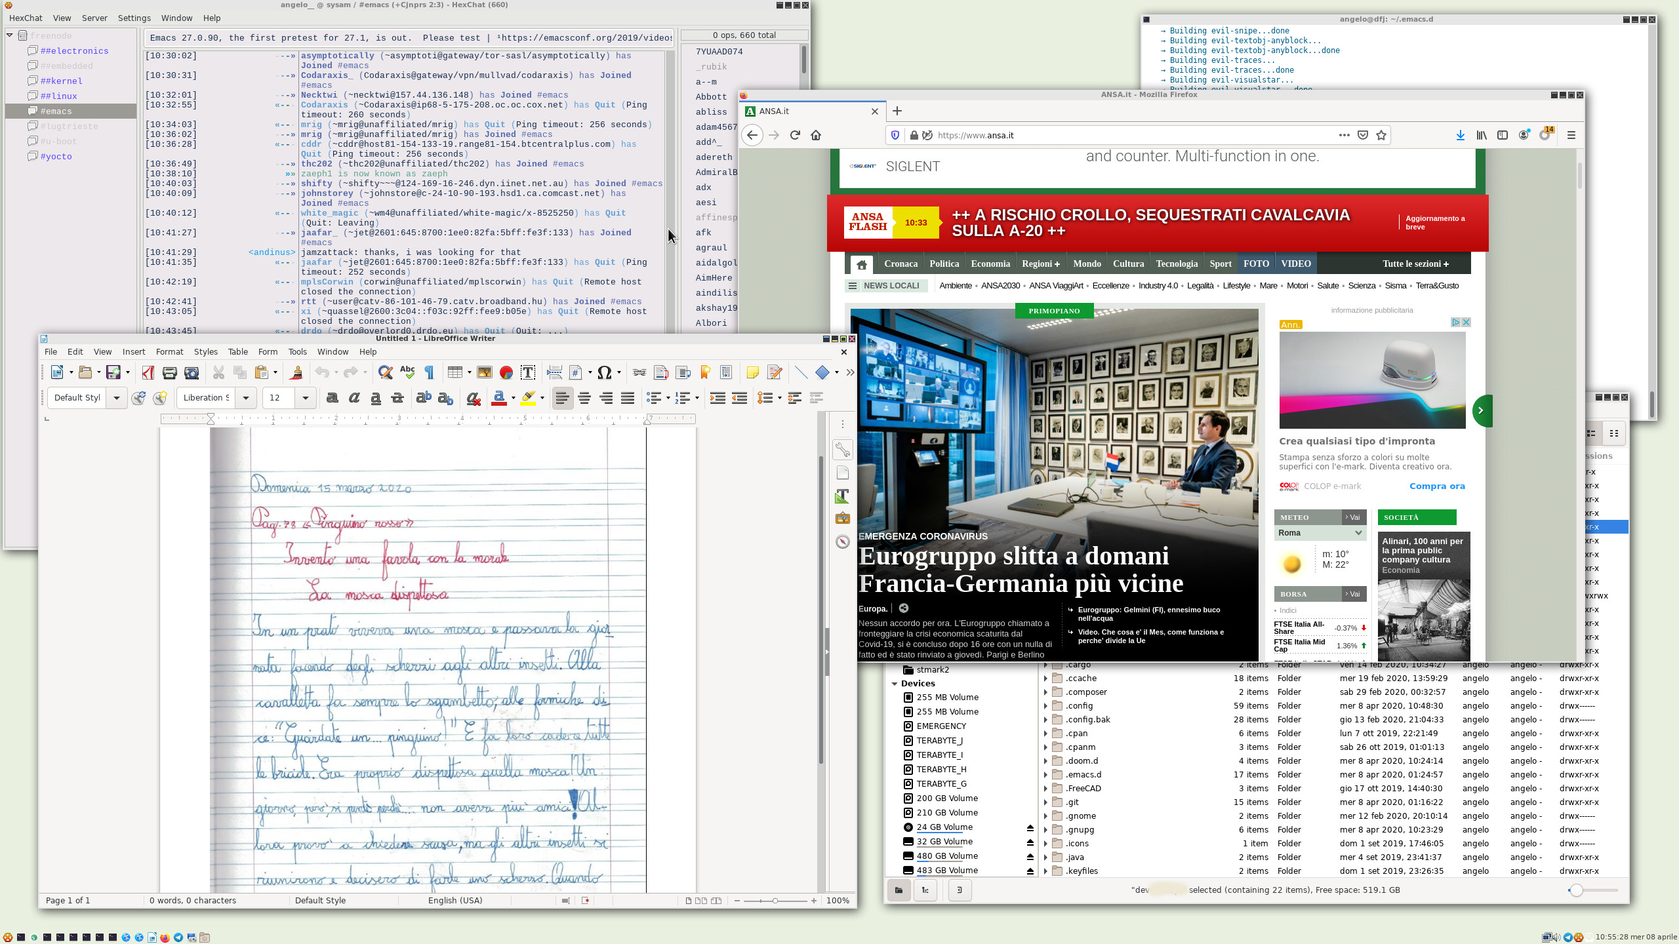Reload the ANSA.it page
1679x944 pixels.
[795, 135]
